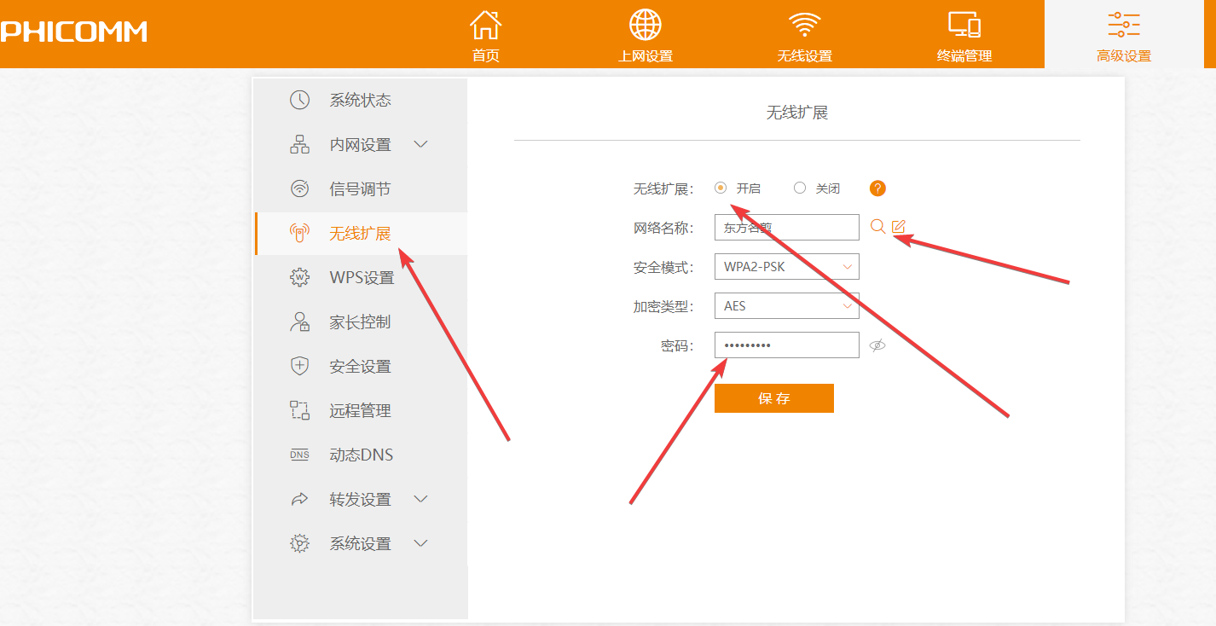Click the 密码 password field
1216x626 pixels.
coord(786,345)
